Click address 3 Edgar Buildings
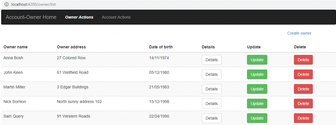 click(72, 87)
